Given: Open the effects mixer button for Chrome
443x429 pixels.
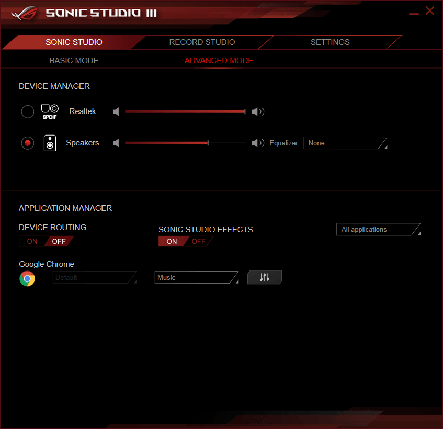Looking at the screenshot, I should click(x=265, y=277).
